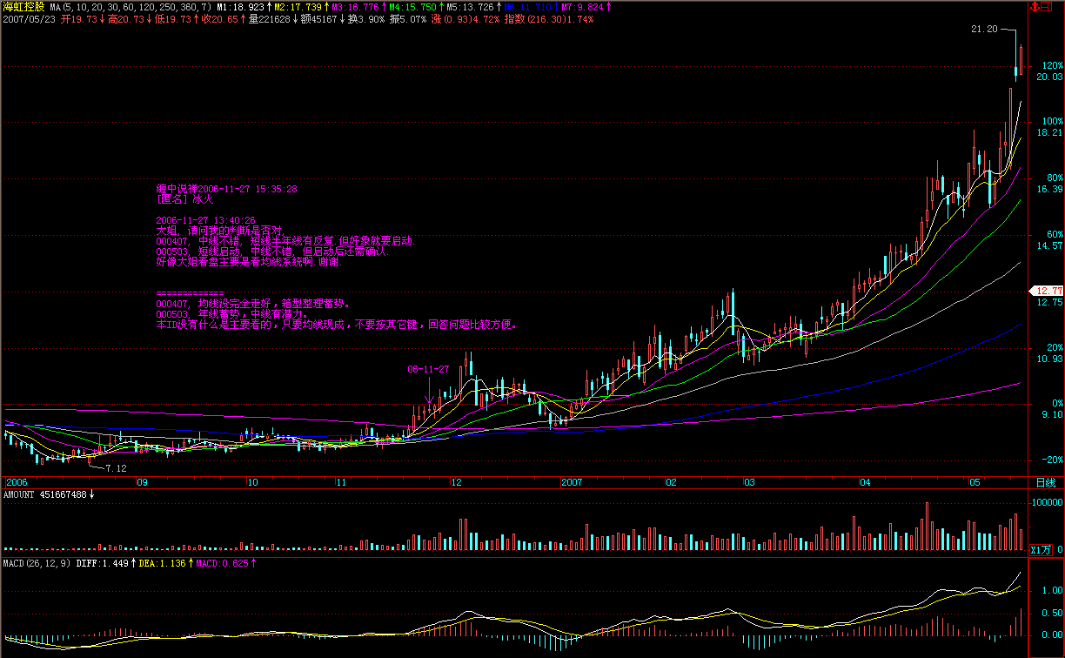Viewport: 1065px width, 658px height.
Task: Select the 12 month marker on time axis
Action: [456, 481]
